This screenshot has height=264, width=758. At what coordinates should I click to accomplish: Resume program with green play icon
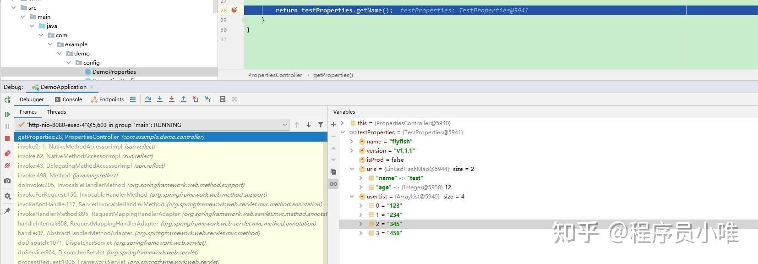coord(7,114)
